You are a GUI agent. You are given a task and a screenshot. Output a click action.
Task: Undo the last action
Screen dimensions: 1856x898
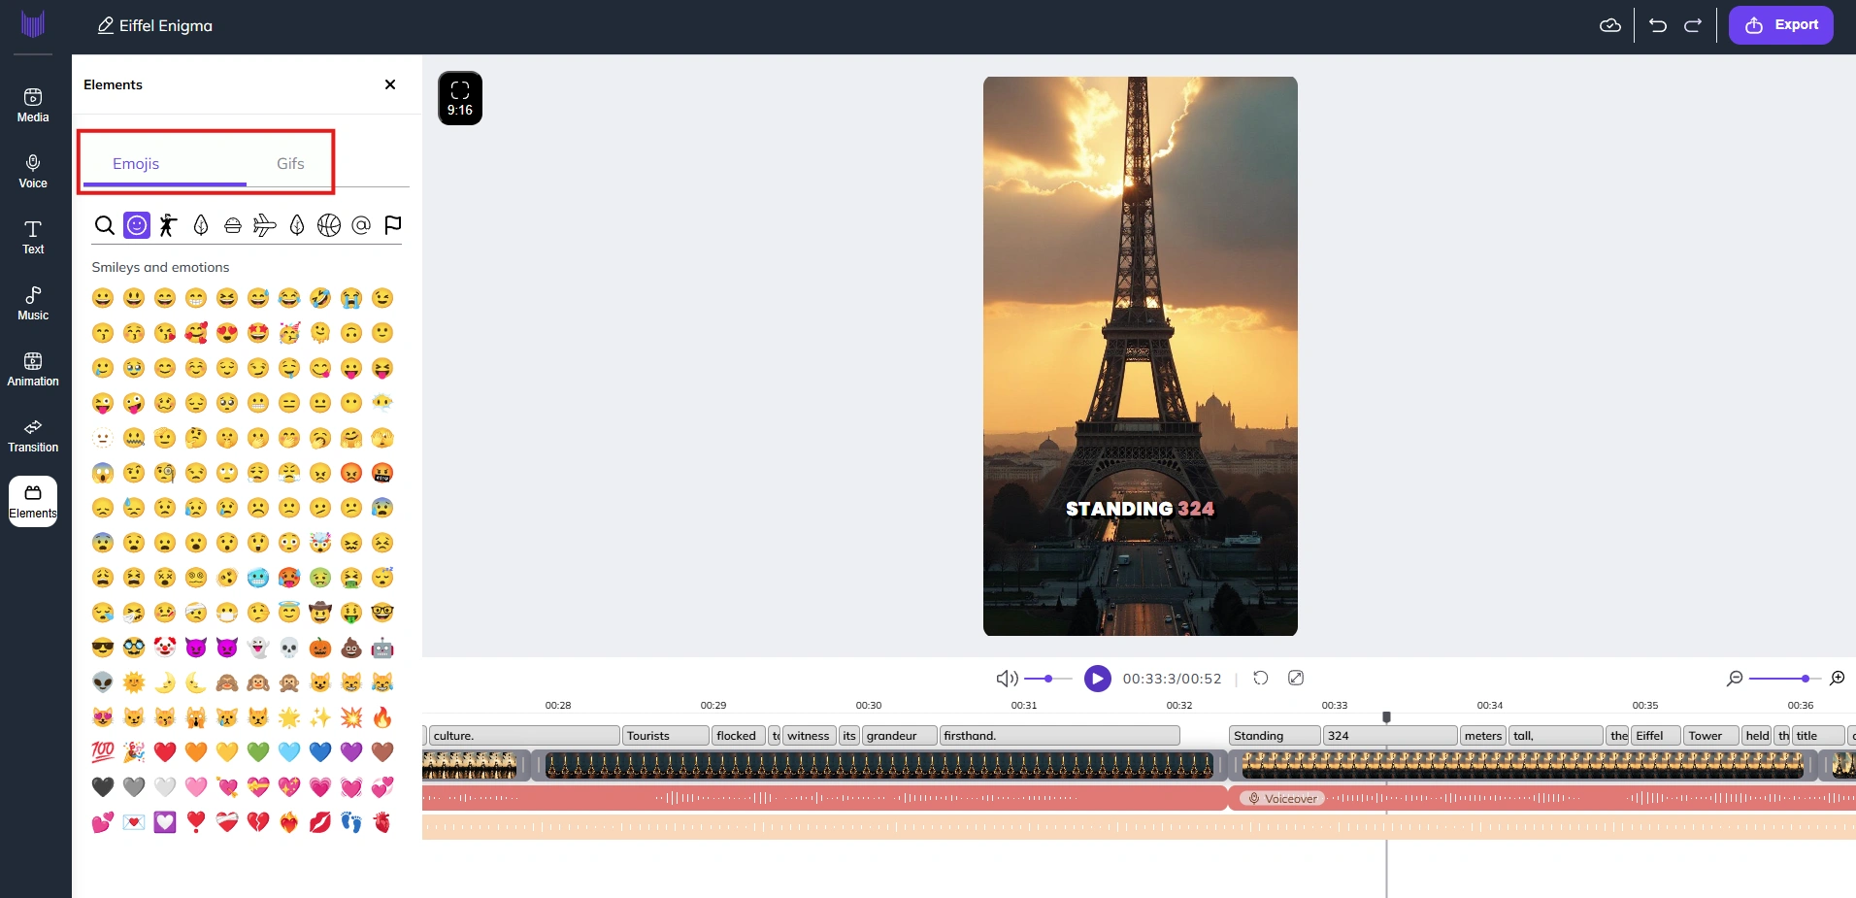1658,25
